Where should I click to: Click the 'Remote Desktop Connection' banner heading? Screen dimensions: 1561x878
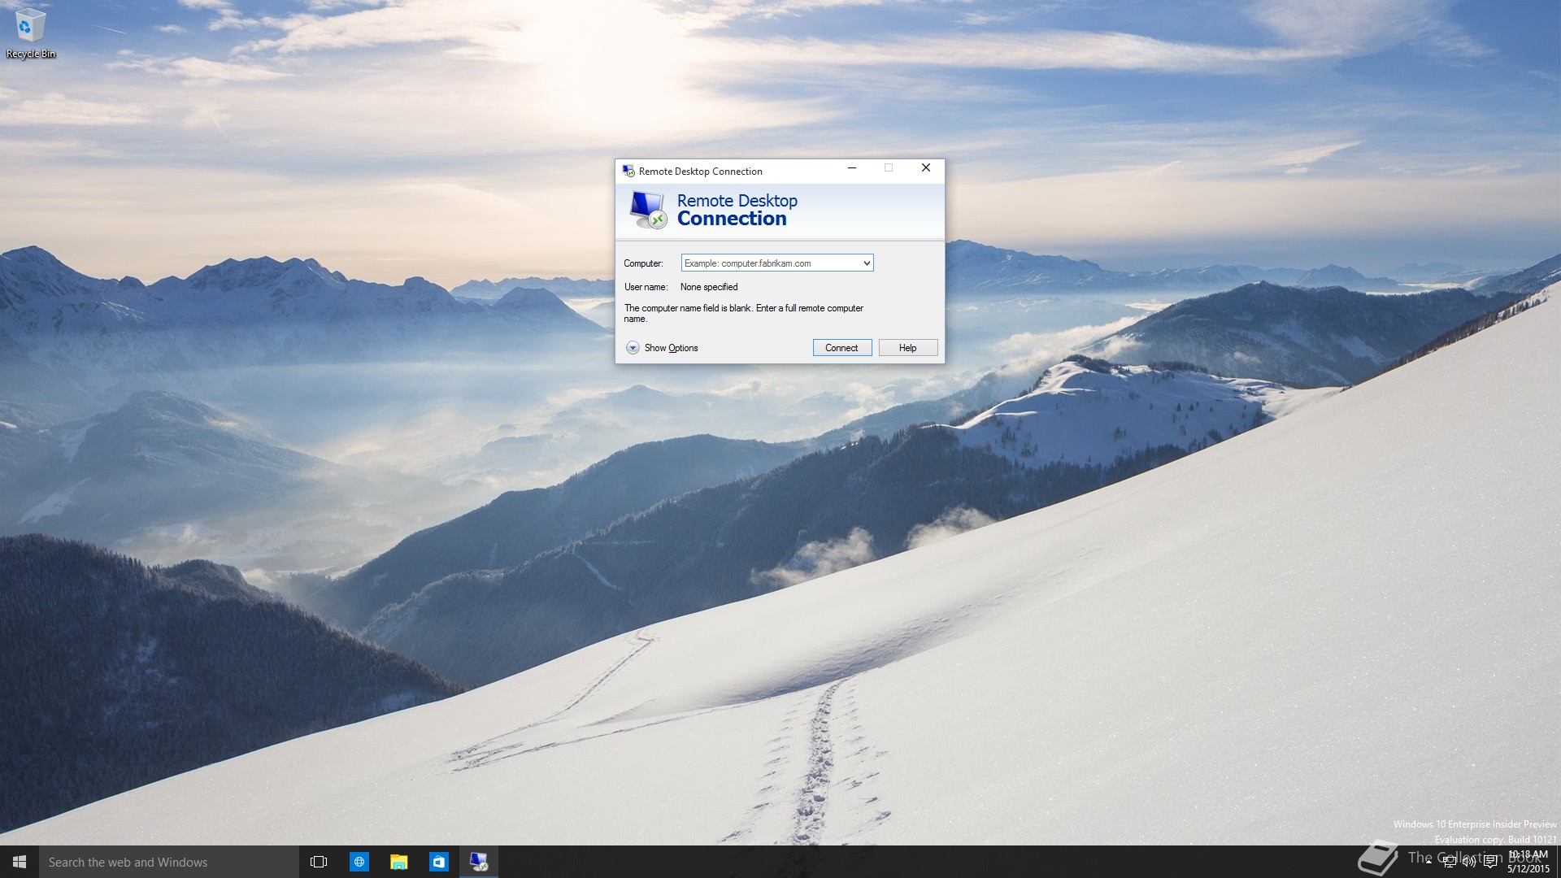point(737,210)
